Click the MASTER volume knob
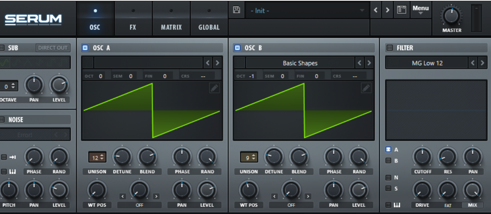The image size is (491, 214). point(451,16)
